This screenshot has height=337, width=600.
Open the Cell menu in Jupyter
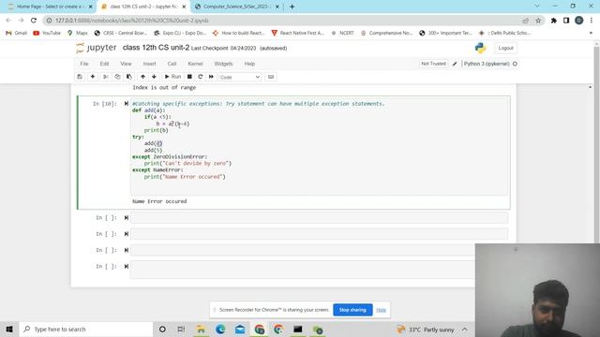click(172, 64)
